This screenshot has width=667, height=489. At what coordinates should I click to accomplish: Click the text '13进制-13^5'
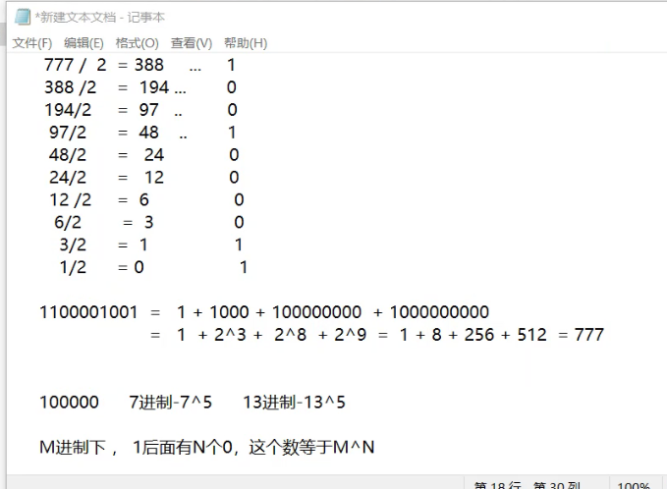point(294,403)
